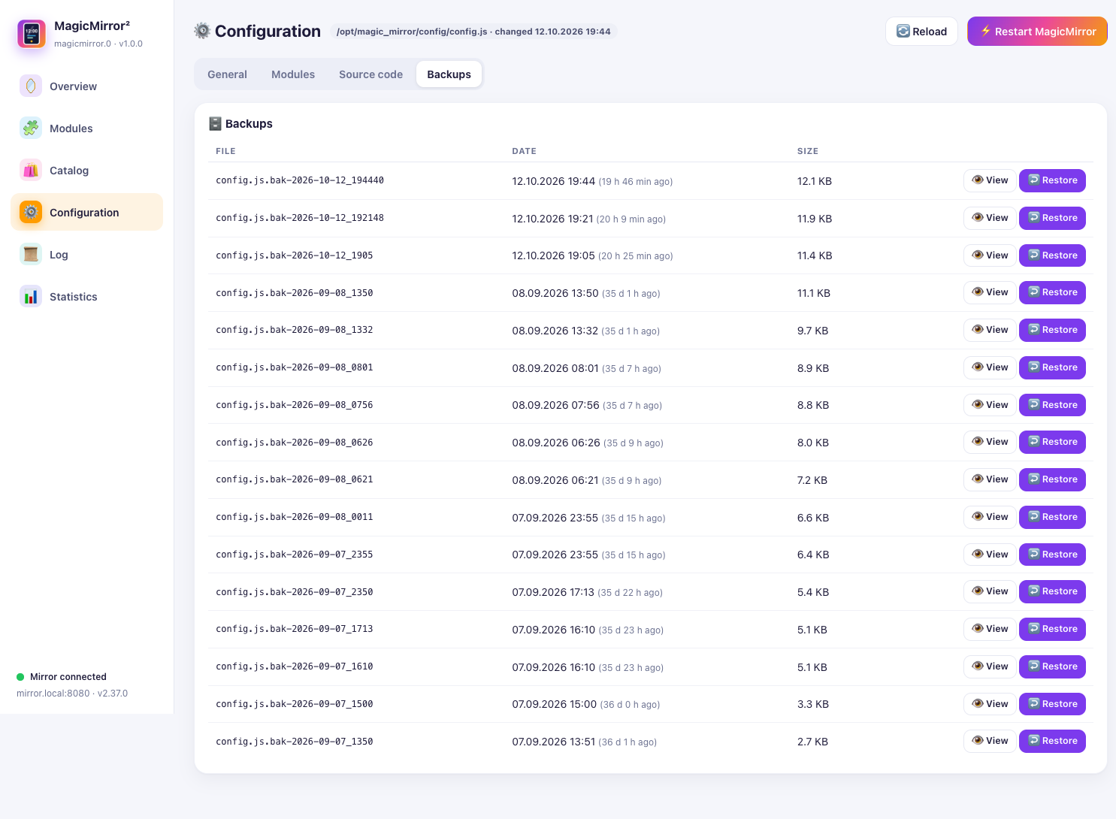The width and height of the screenshot is (1116, 819).
Task: Click the DATE column header
Action: (x=524, y=151)
